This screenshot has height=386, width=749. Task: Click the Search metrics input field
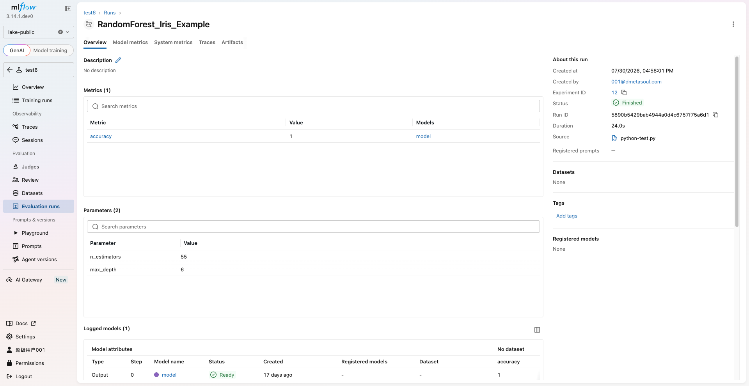(313, 106)
